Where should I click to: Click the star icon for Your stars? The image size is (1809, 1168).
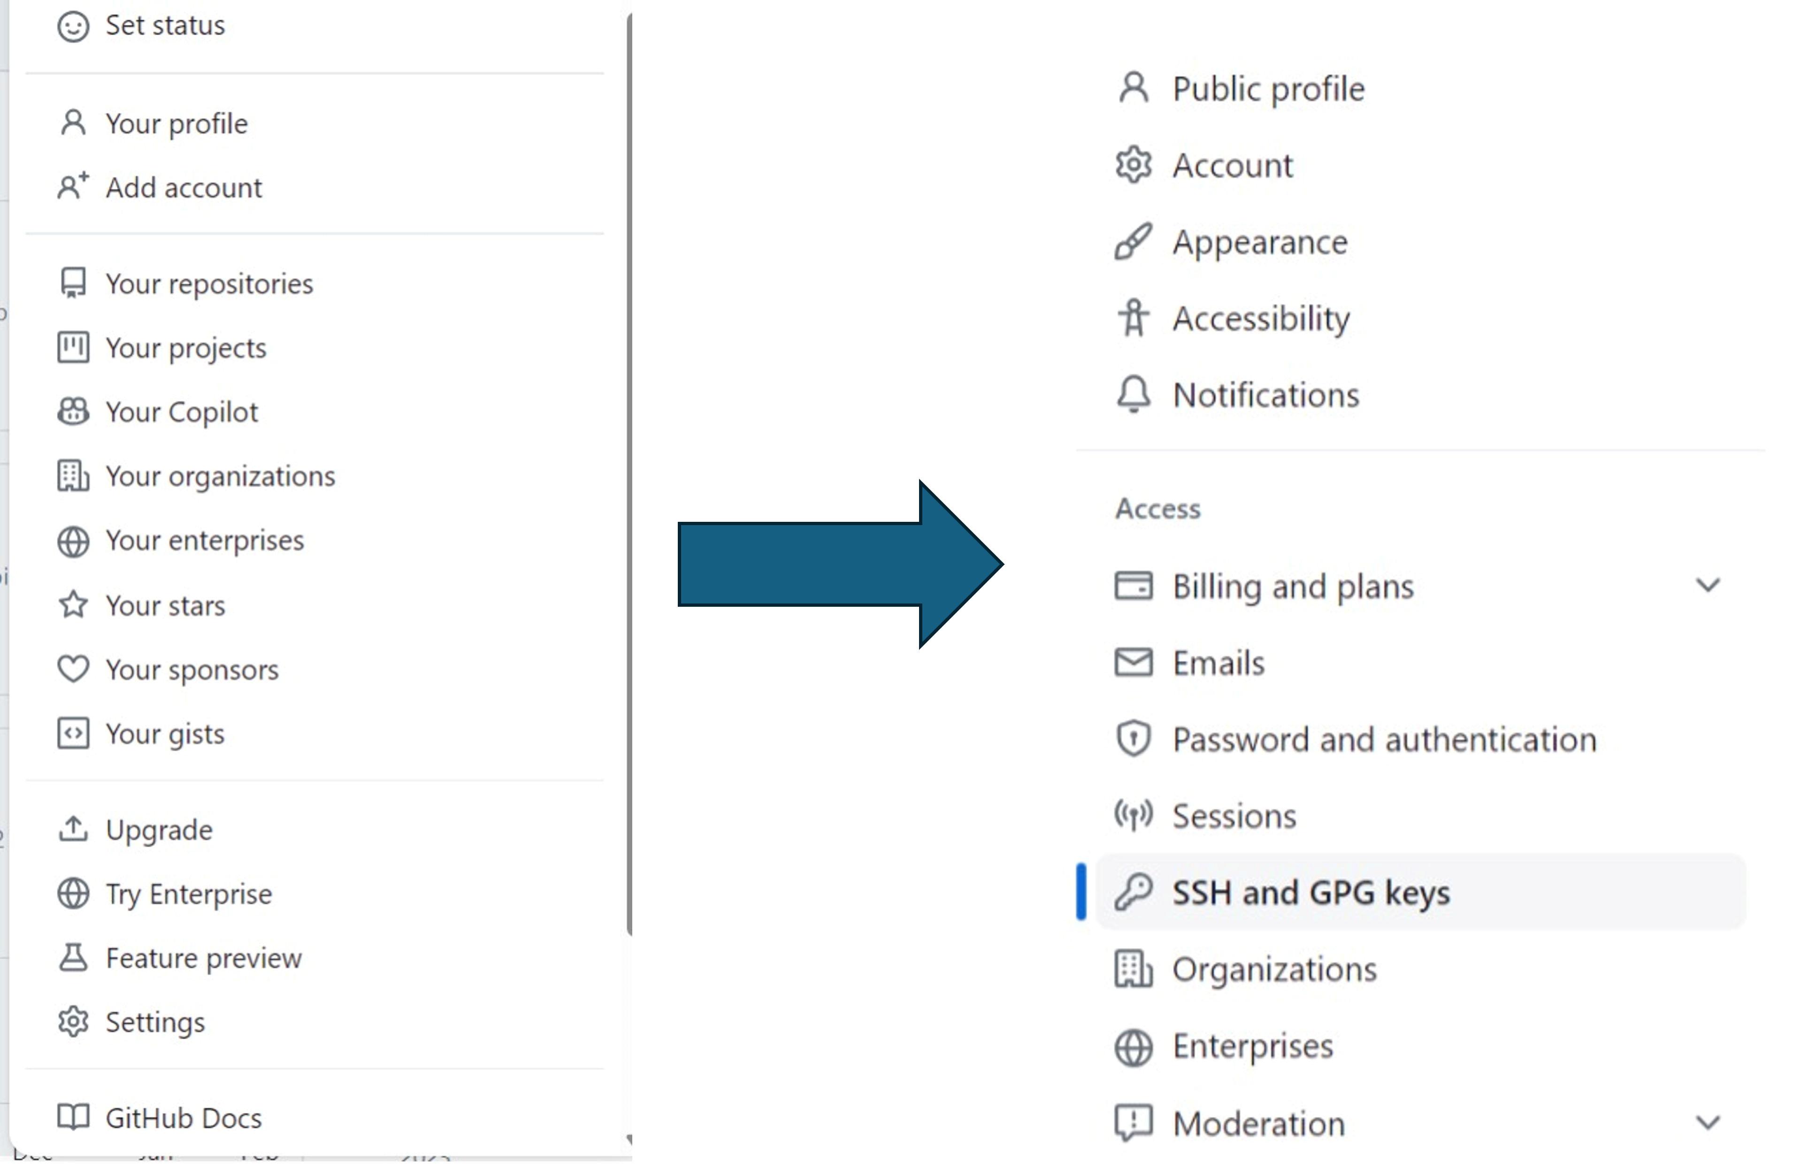[73, 605]
